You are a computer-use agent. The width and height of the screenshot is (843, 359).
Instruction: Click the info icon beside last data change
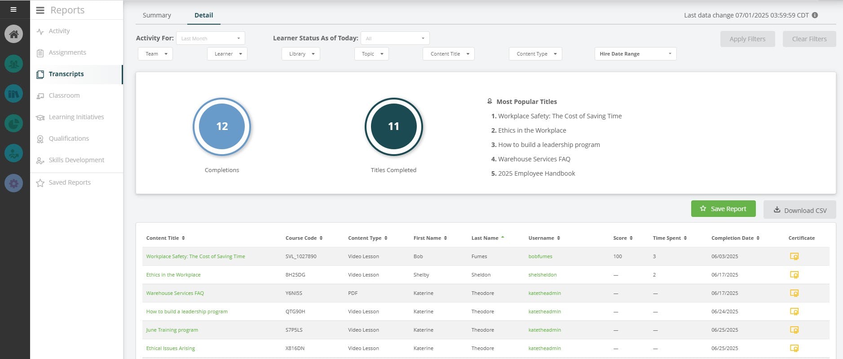(815, 15)
